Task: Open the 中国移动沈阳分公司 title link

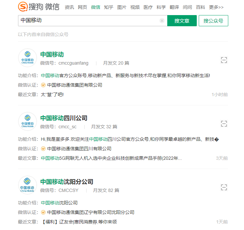Action: [x=67, y=182]
